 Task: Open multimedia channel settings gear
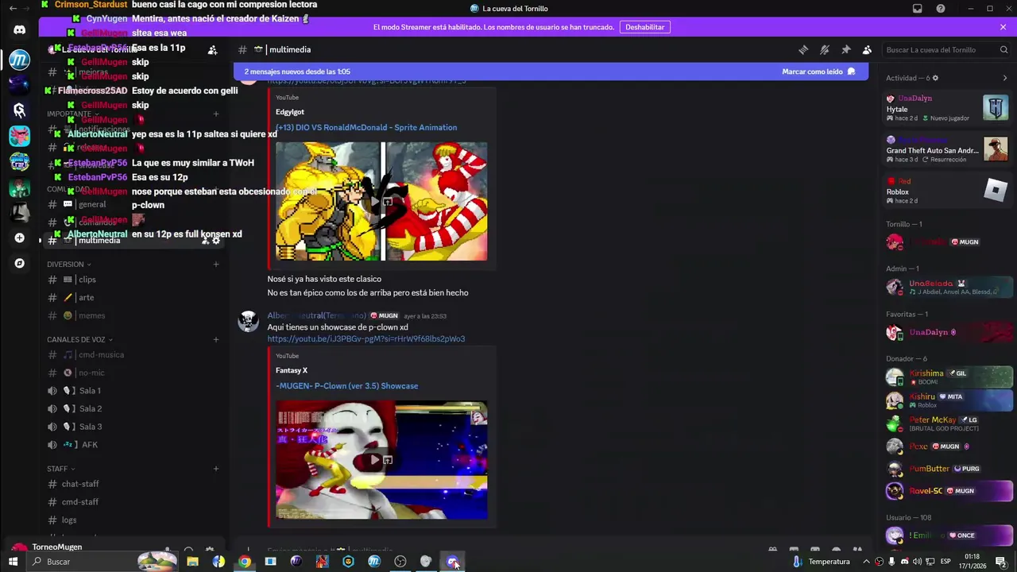[x=215, y=240]
